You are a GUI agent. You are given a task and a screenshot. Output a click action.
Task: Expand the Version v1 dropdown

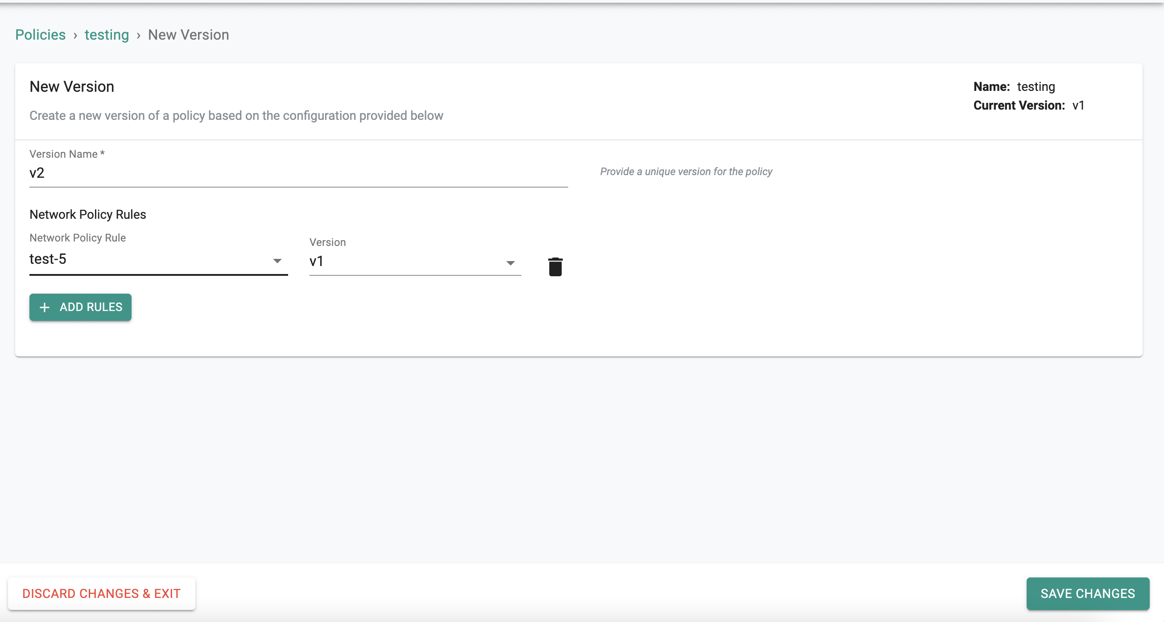415,262
